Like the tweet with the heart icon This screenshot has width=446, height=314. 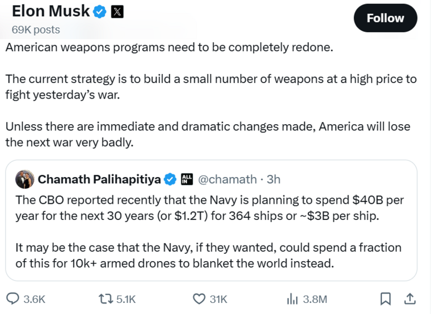click(x=199, y=299)
